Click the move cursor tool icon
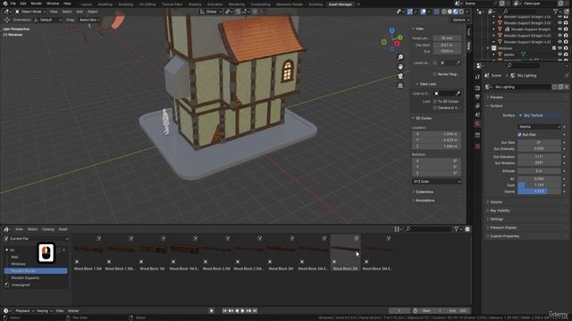 click(x=7, y=20)
